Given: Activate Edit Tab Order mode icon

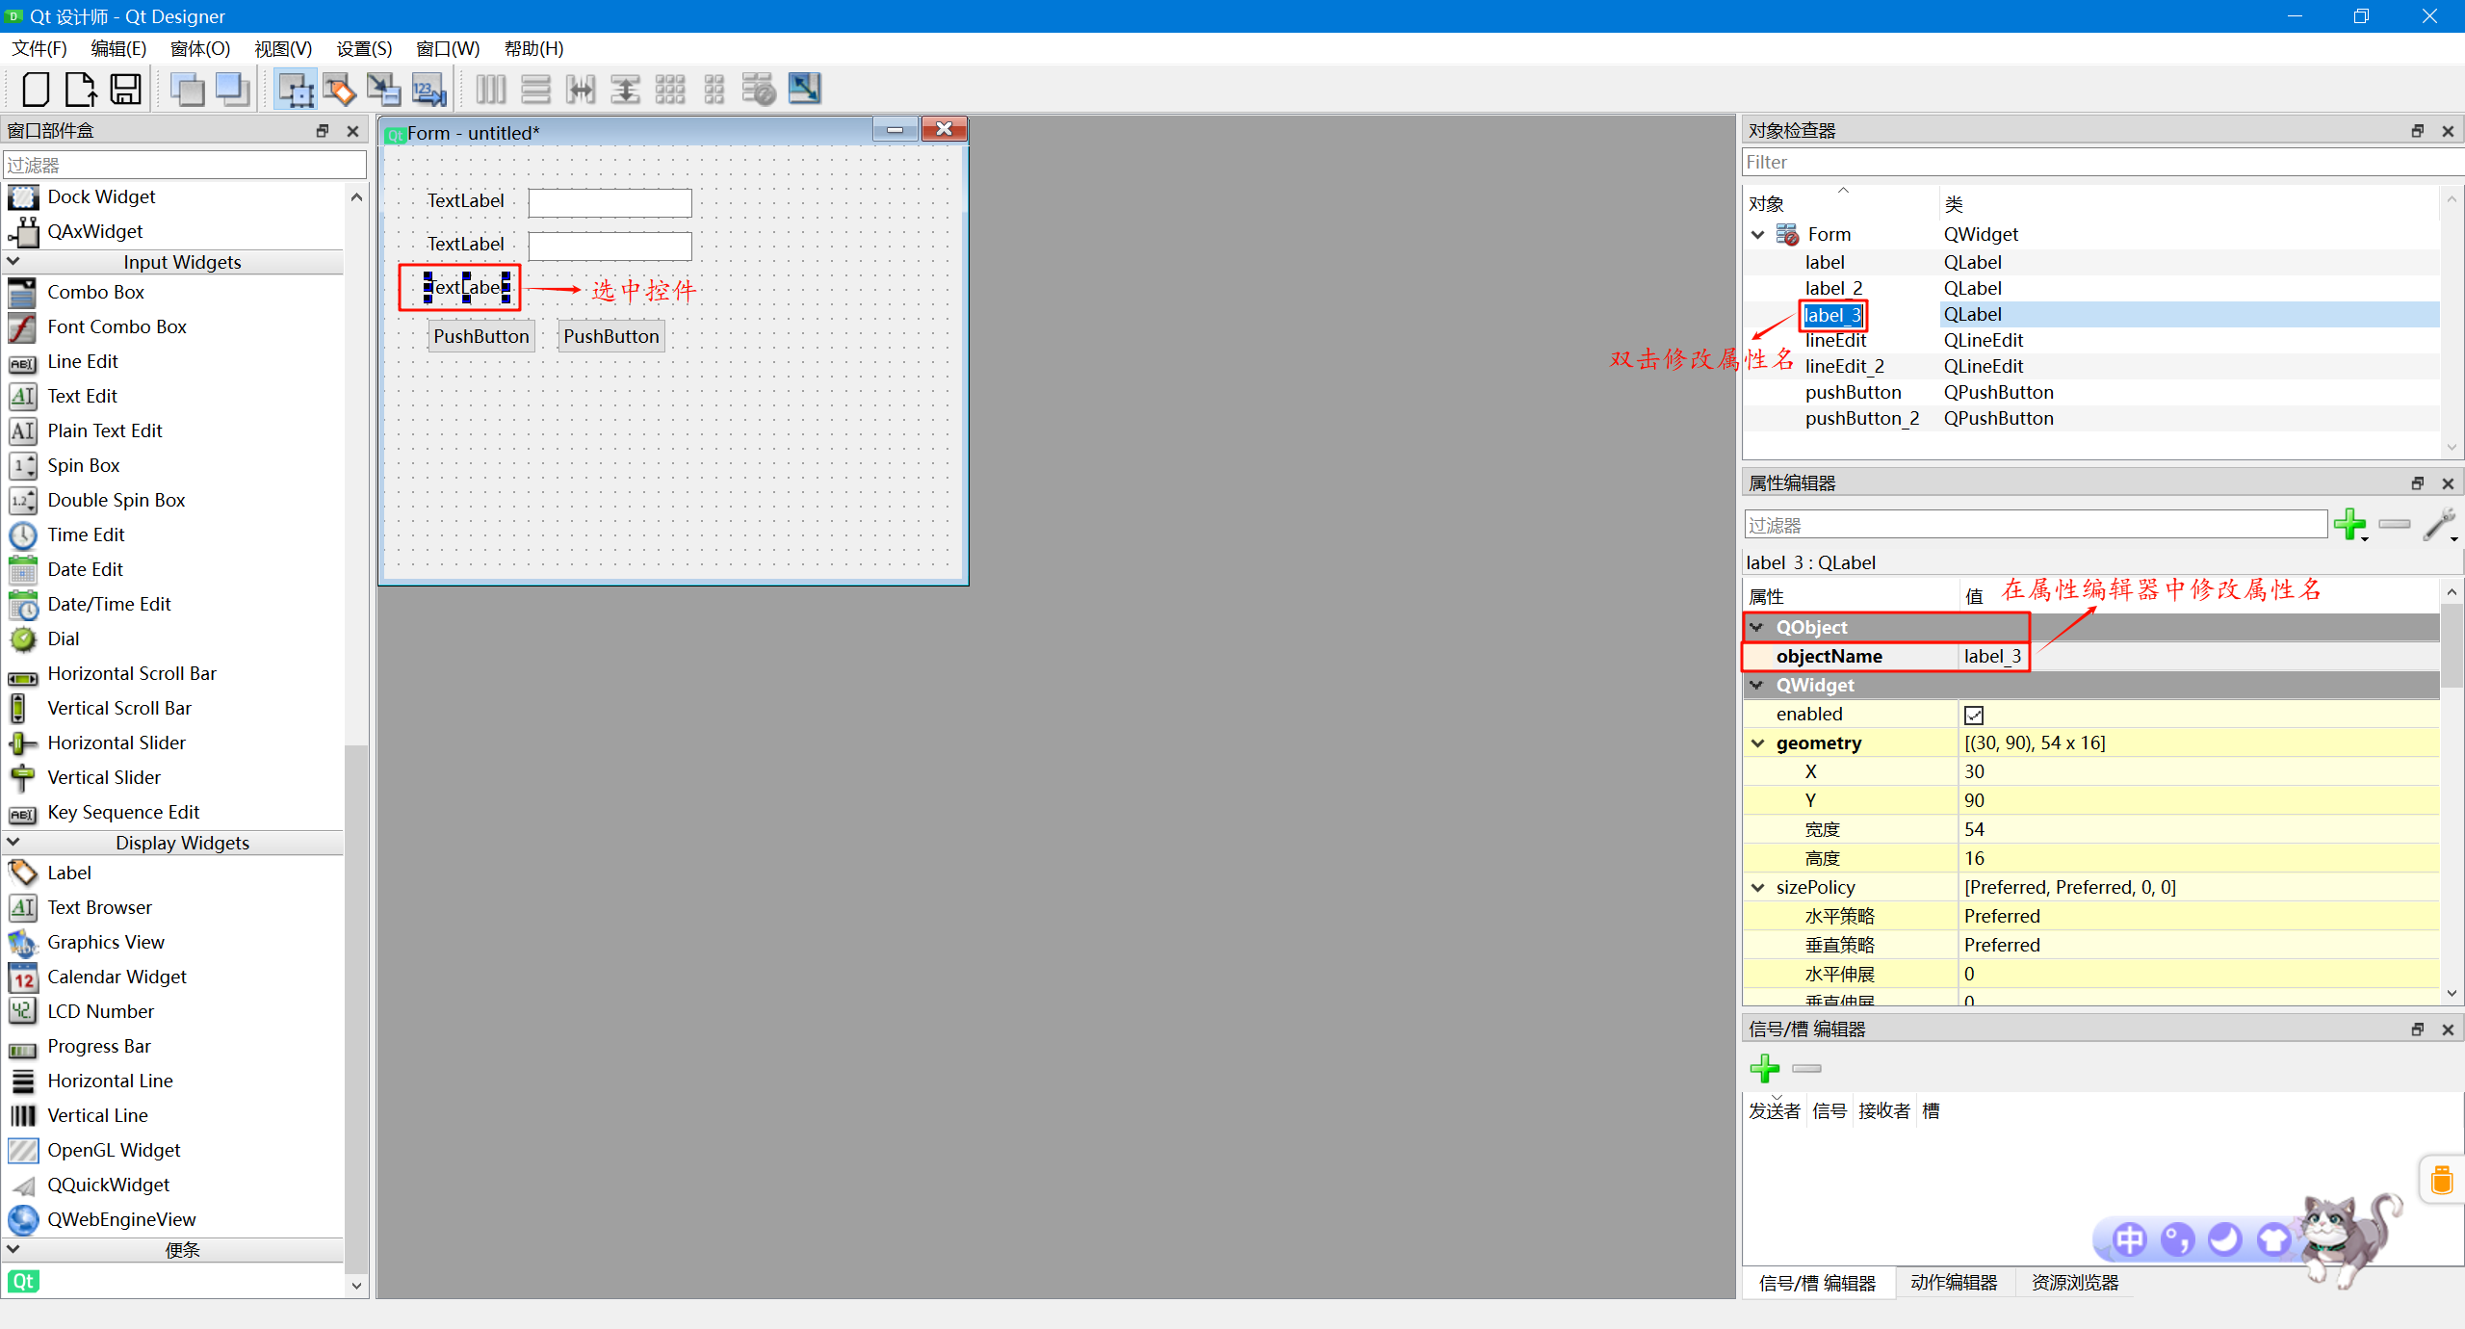Looking at the screenshot, I should [428, 90].
